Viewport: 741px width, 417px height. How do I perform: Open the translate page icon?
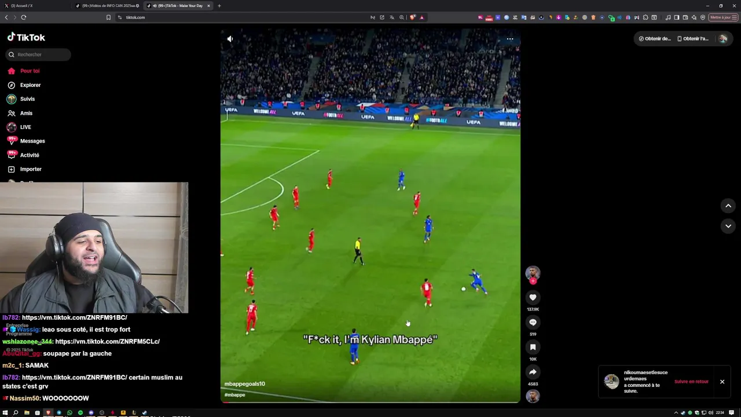(x=392, y=17)
